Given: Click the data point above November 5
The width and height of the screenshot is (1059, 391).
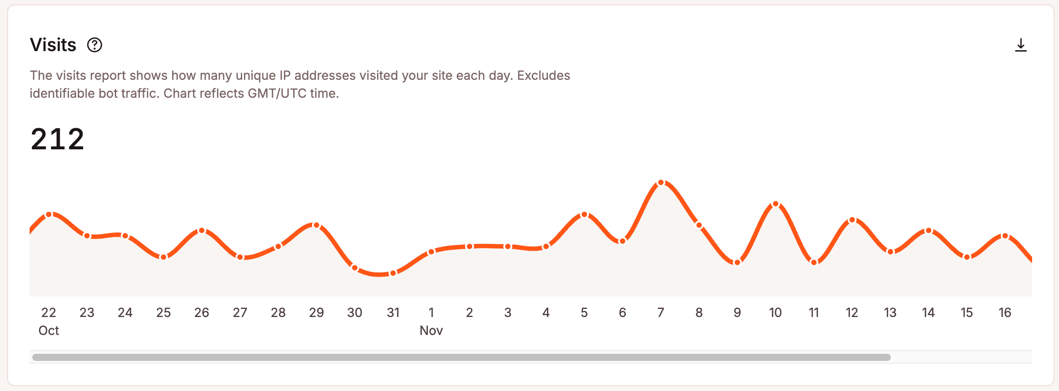Looking at the screenshot, I should click(584, 214).
